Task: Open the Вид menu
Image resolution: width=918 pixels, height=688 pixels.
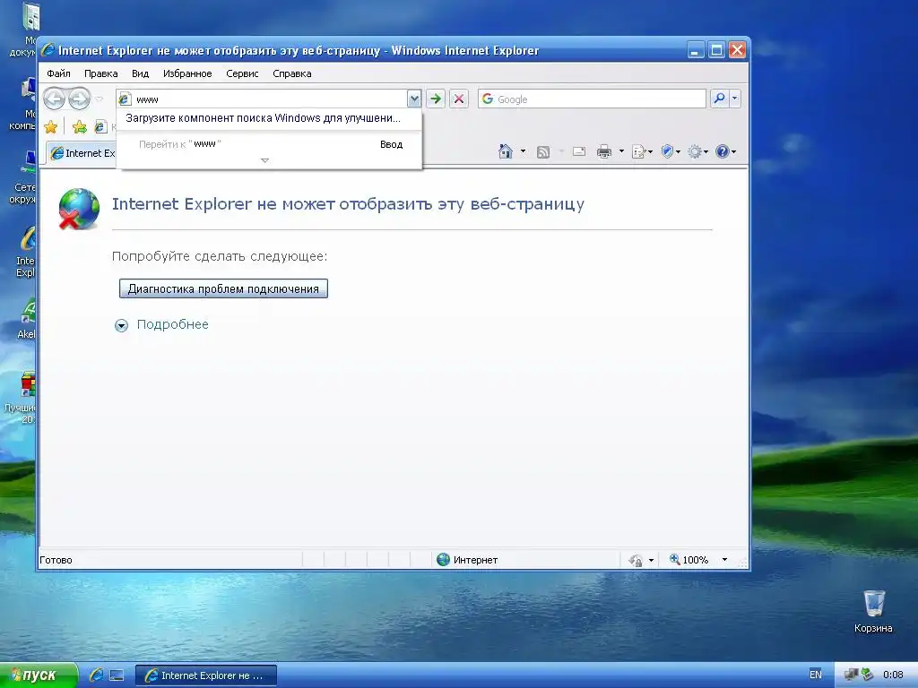Action: 140,73
